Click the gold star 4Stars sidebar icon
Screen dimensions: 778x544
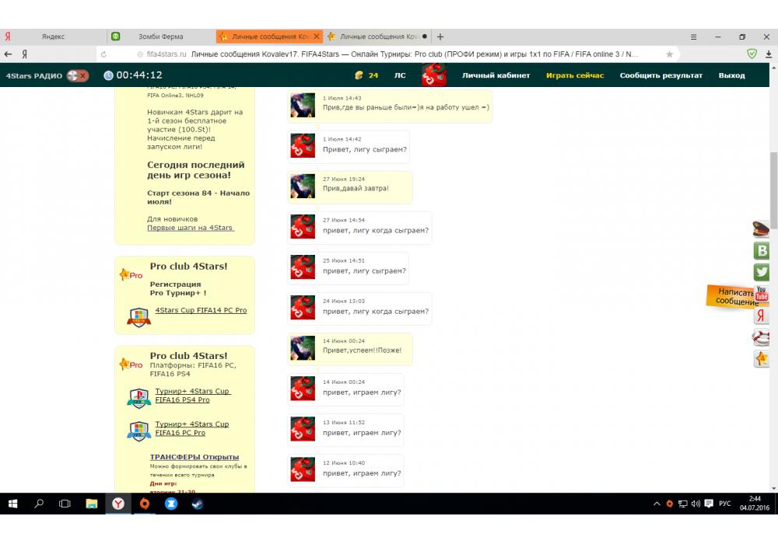[762, 359]
